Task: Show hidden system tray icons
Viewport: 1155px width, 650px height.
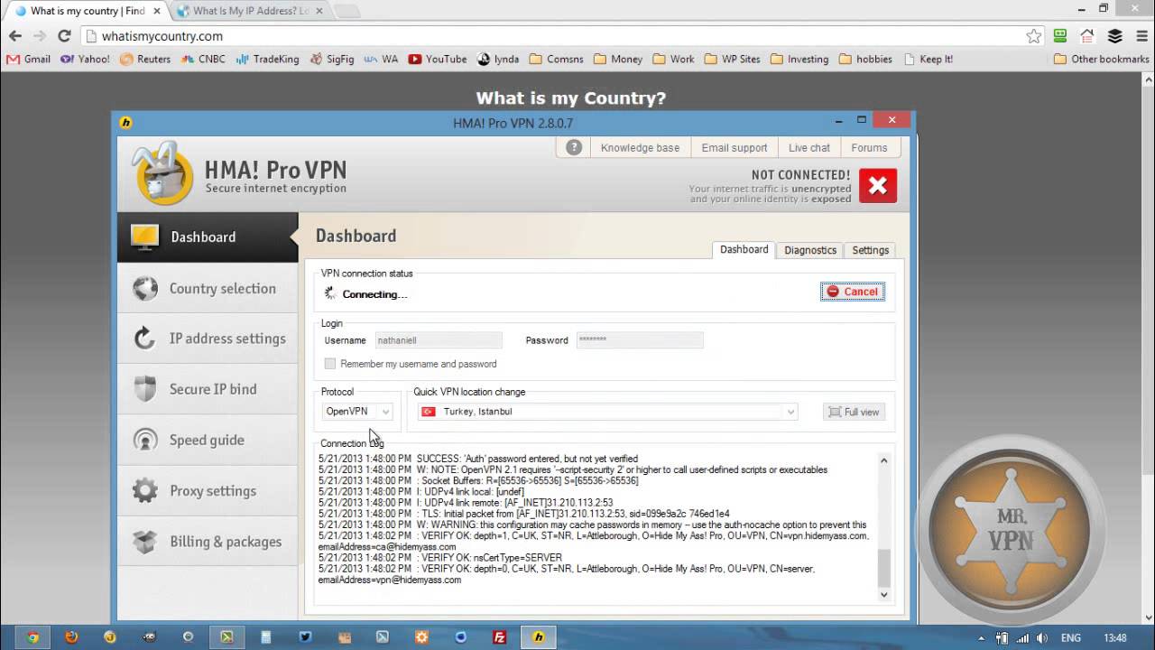Action: pos(980,637)
